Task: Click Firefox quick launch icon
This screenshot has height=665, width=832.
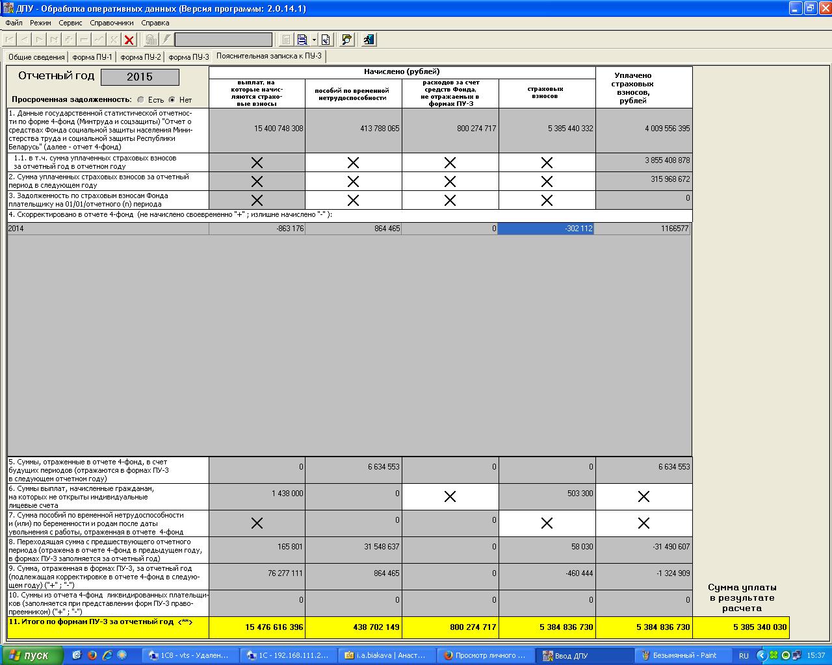Action: tap(92, 655)
